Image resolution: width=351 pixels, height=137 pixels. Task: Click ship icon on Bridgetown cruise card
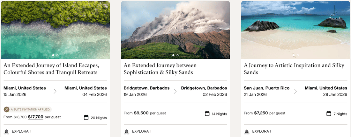click(x=127, y=131)
